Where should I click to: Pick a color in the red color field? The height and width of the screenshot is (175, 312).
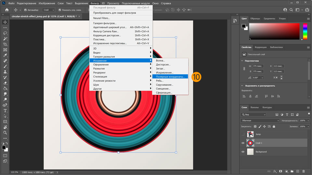[274, 31]
